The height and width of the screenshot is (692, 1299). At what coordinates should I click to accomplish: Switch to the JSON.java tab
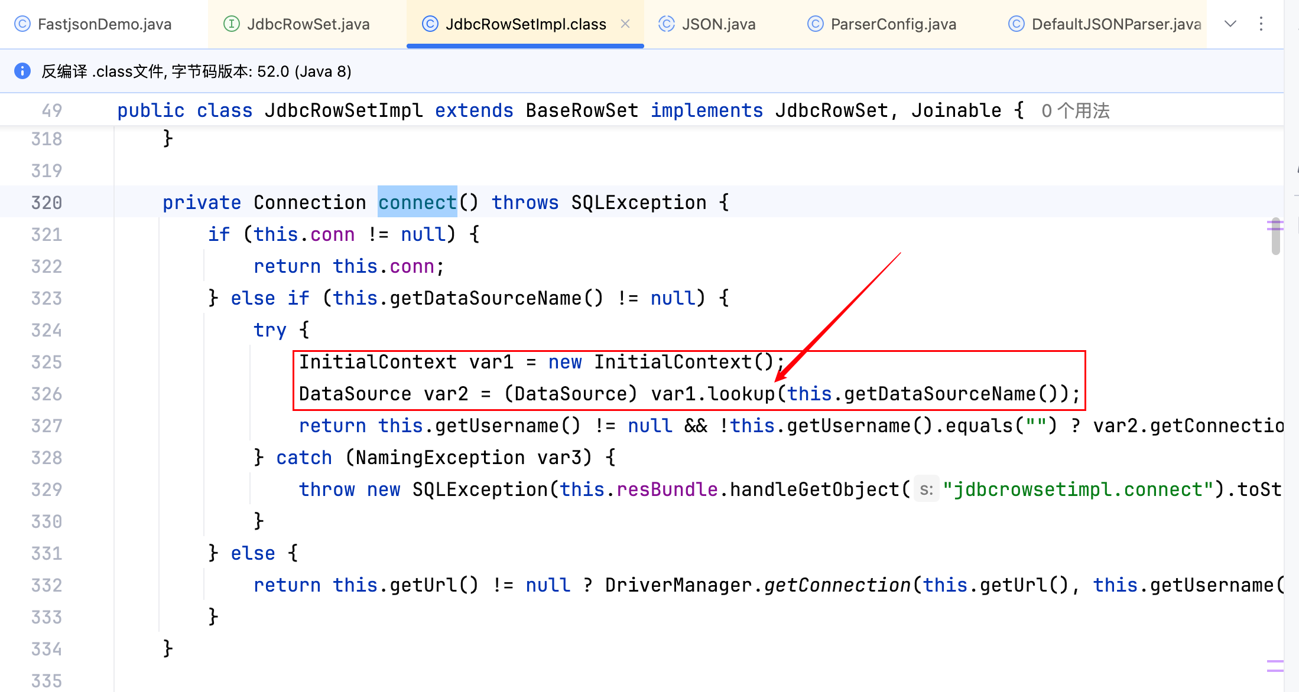click(x=718, y=24)
